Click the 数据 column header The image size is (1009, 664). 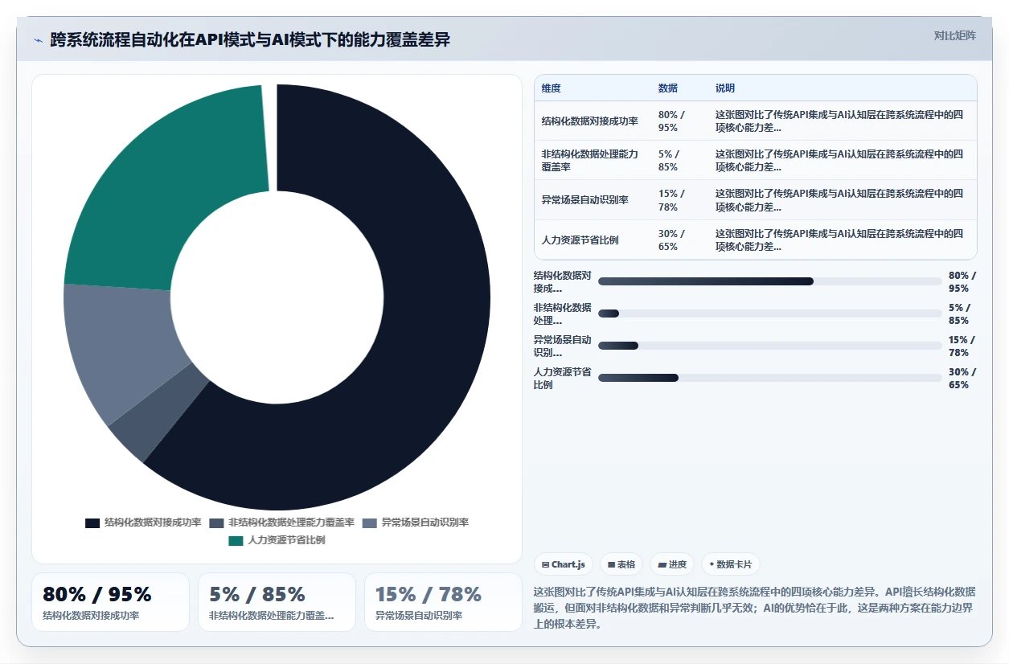point(667,88)
